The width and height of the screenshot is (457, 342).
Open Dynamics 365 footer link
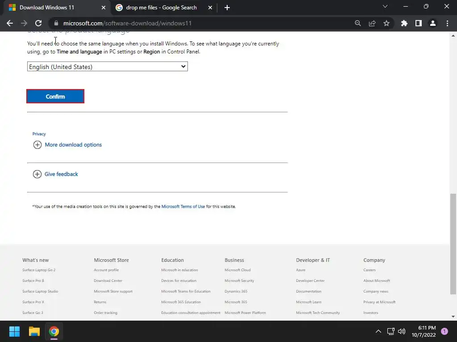236,291
